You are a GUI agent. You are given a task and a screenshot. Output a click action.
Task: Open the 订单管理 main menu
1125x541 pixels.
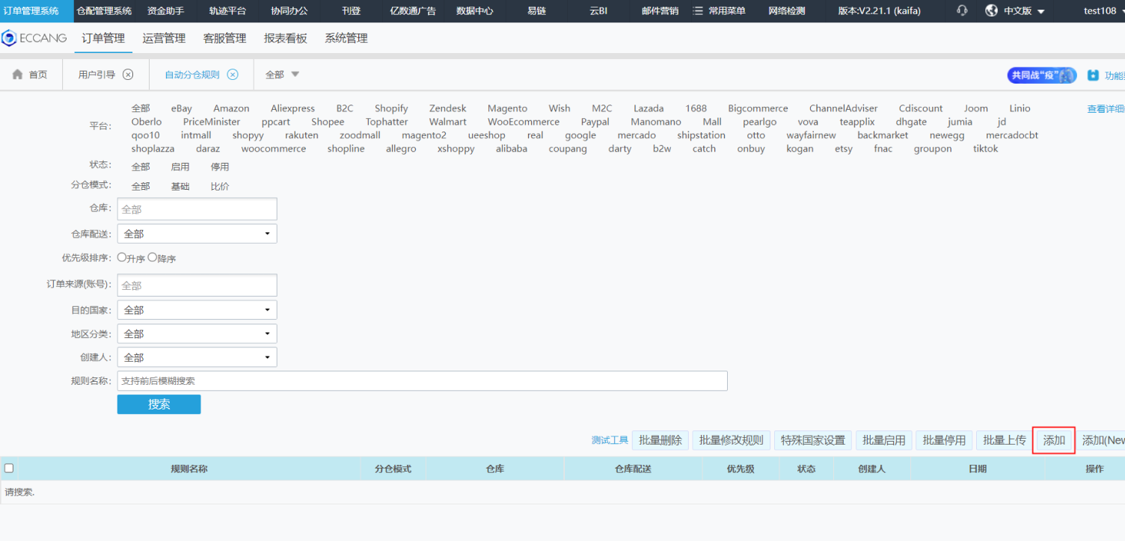pos(103,38)
